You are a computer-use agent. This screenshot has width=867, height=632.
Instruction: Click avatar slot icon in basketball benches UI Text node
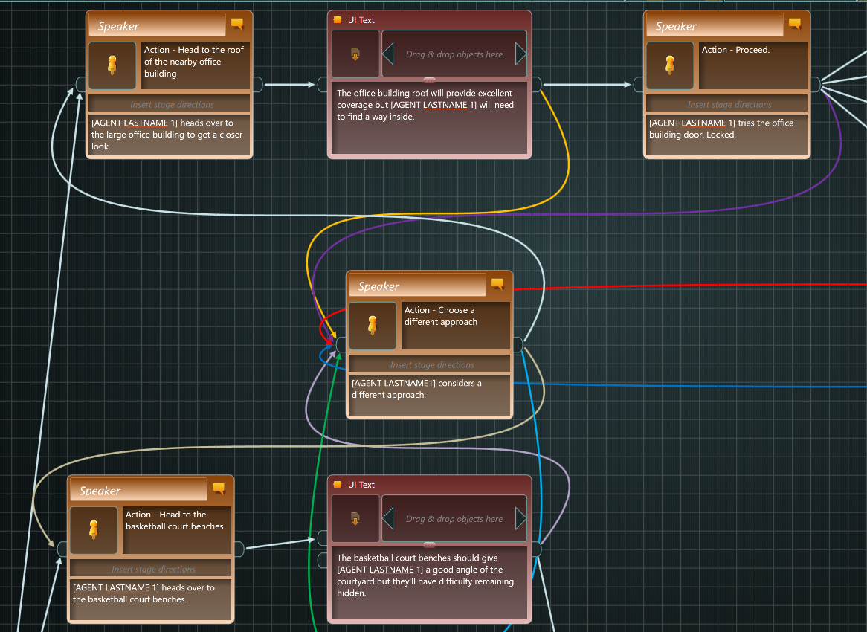pos(355,519)
